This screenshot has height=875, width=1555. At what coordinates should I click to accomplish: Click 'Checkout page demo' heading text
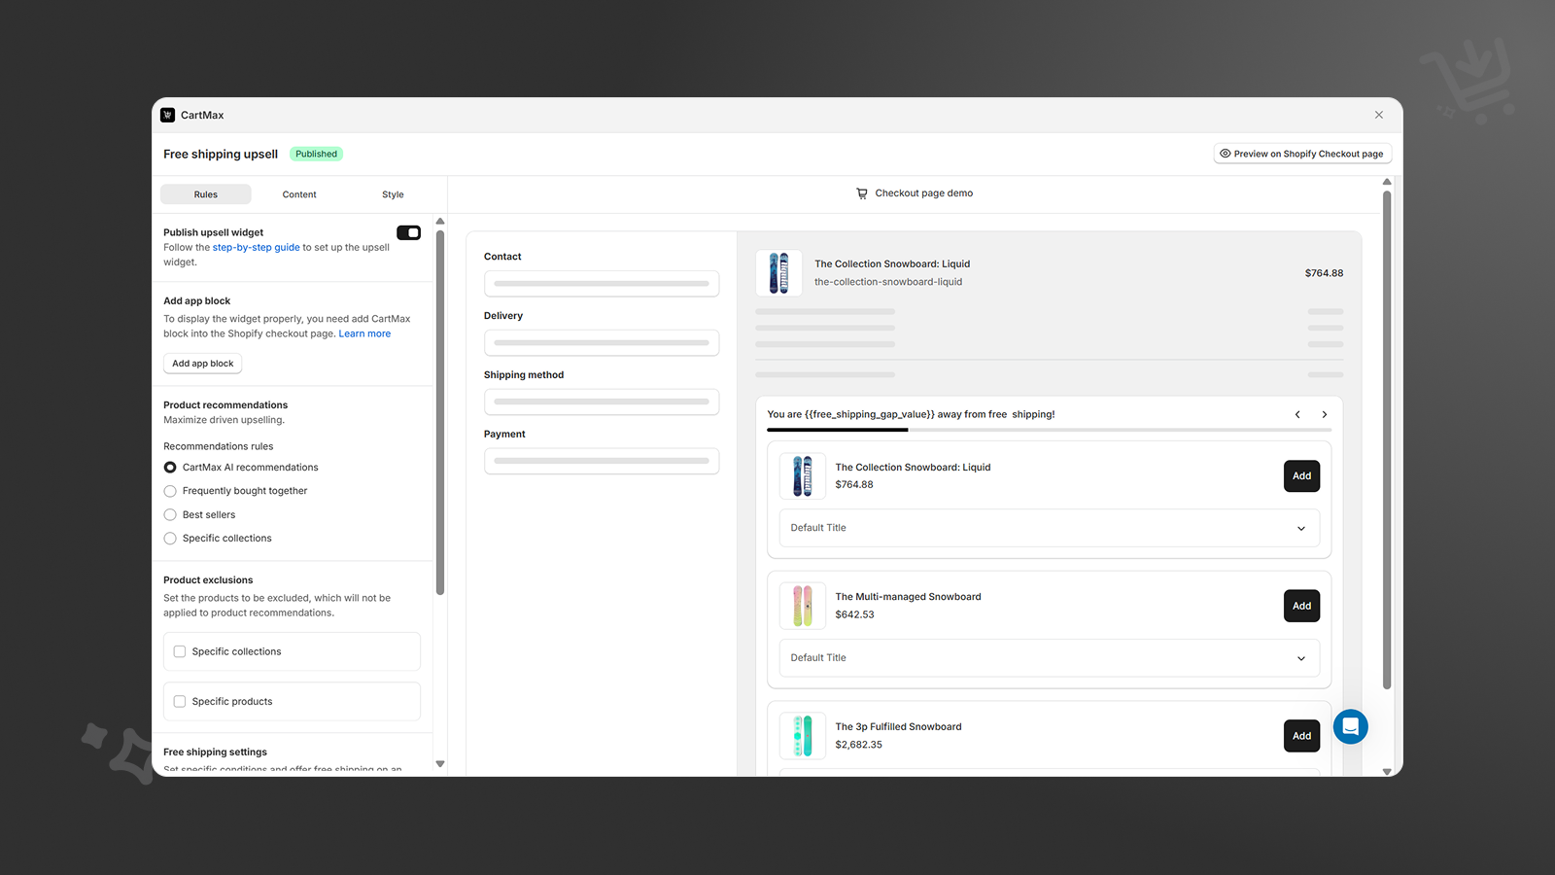(x=924, y=193)
